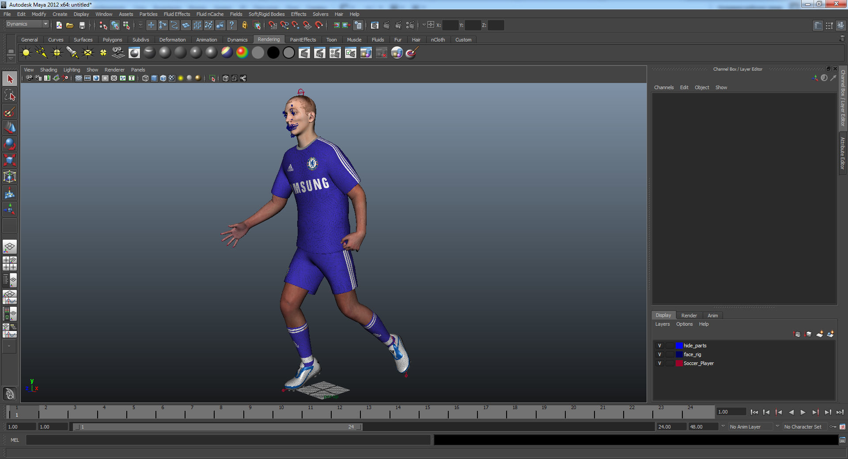Open the Attribute Editor side tab
Screen dimensions: 848x459
pos(843,153)
